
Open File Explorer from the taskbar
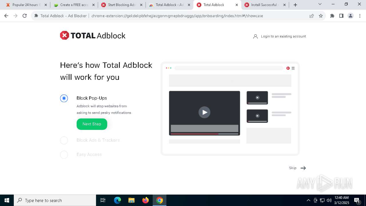tap(131, 200)
